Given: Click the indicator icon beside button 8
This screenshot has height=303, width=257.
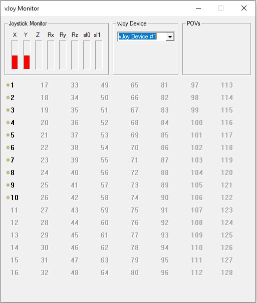Looking at the screenshot, I should (x=8, y=172).
